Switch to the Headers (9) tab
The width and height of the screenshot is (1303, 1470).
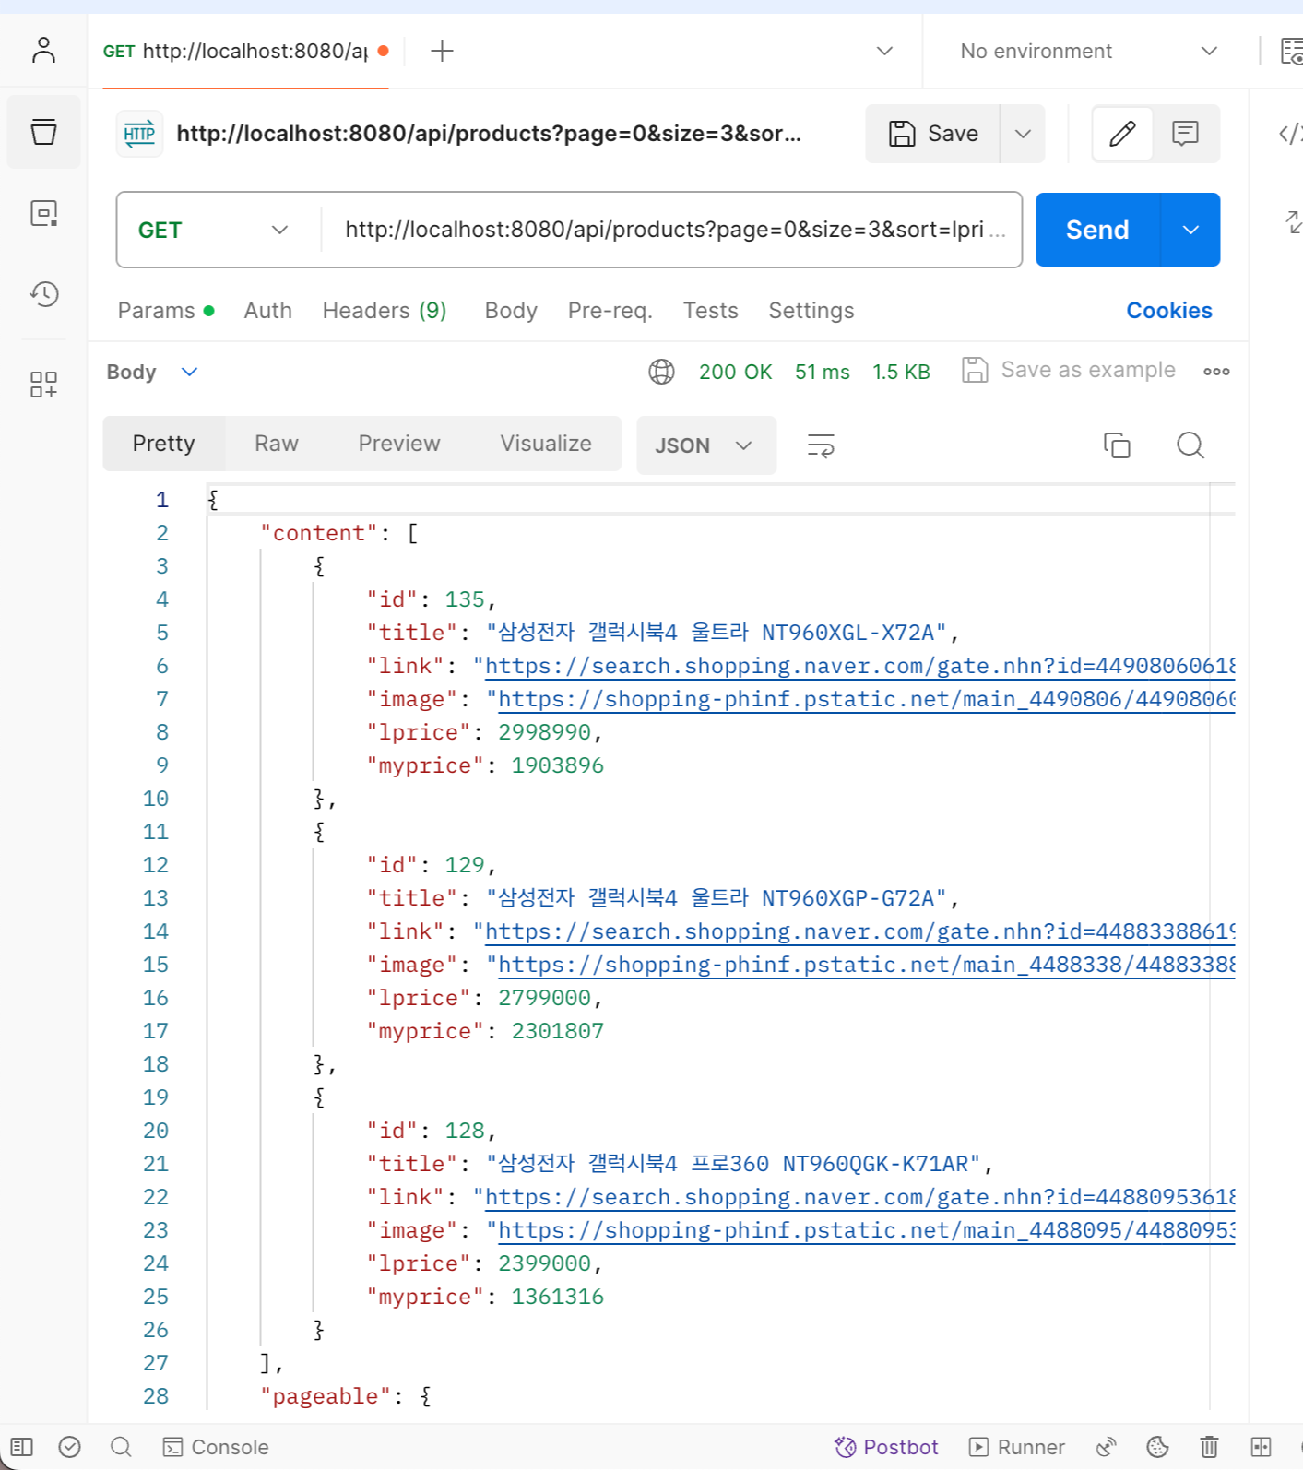(385, 311)
